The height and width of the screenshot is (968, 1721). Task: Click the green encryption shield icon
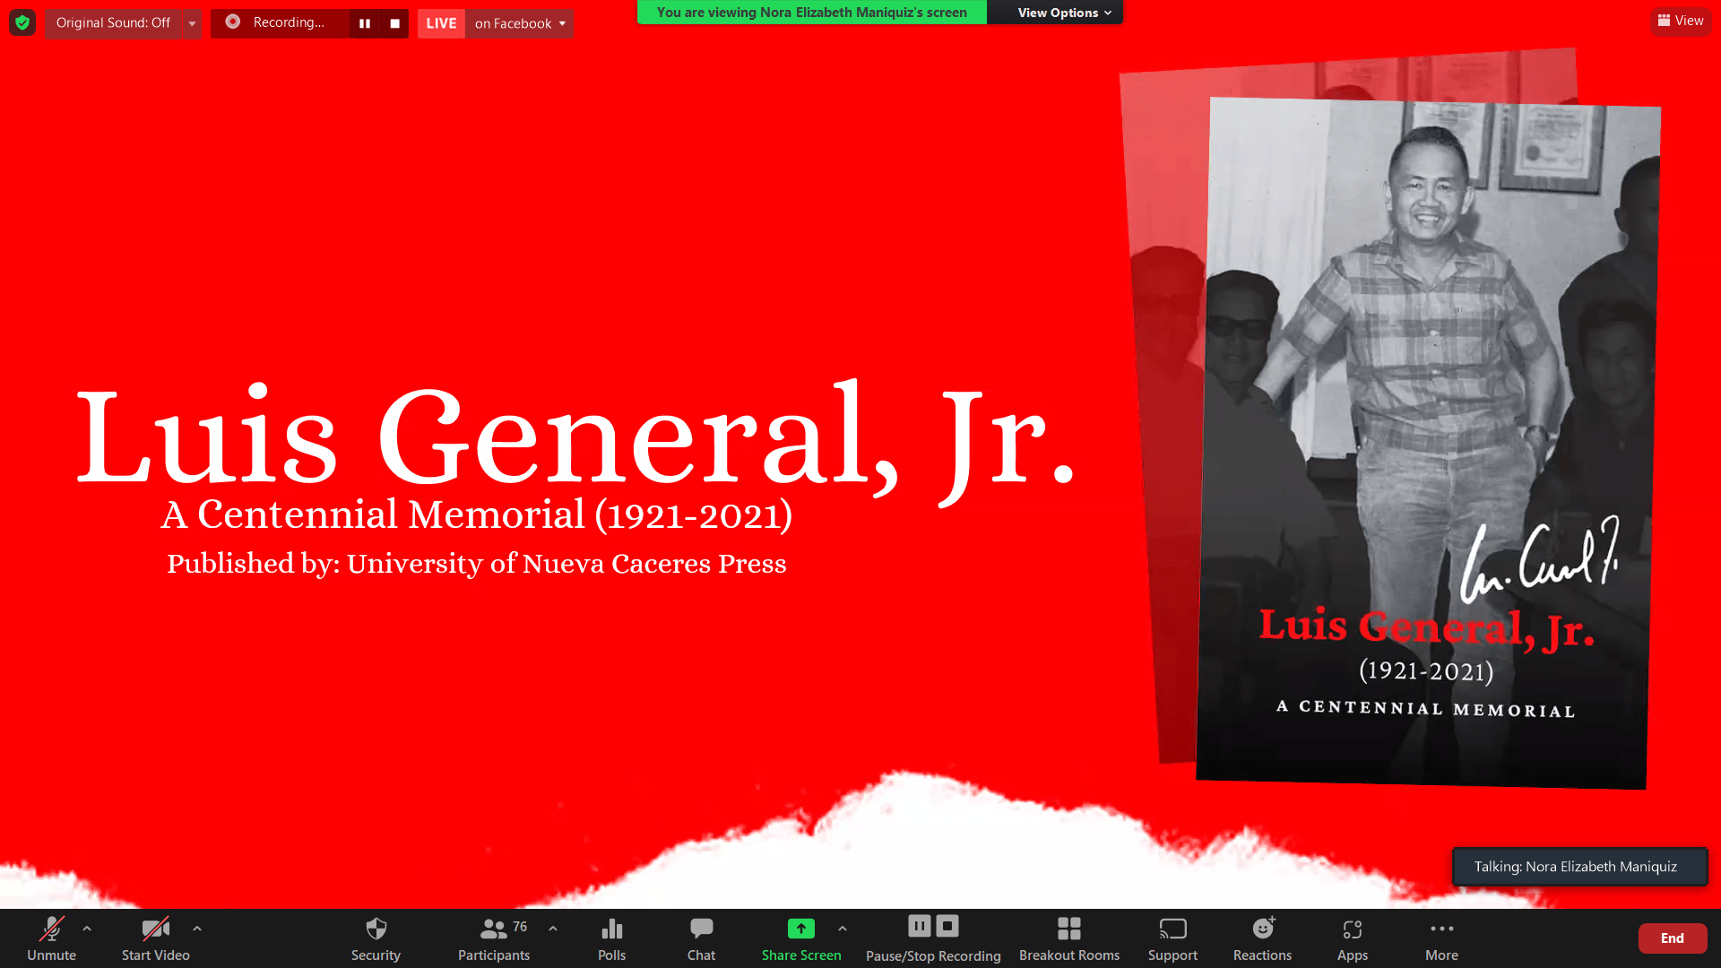tap(22, 22)
